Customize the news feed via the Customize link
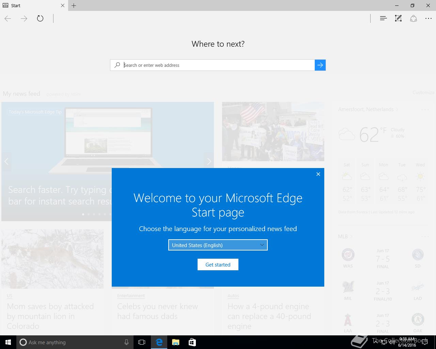436x349 pixels. (423, 92)
